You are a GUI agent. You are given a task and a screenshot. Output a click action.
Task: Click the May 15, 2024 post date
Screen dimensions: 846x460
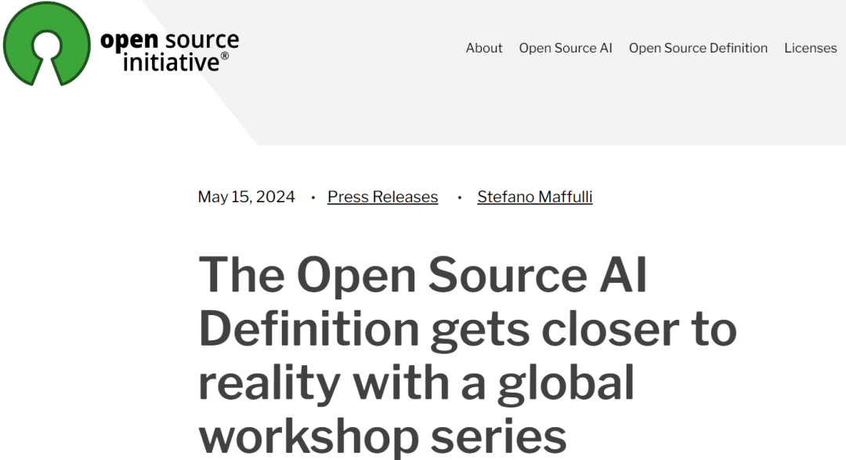[247, 197]
